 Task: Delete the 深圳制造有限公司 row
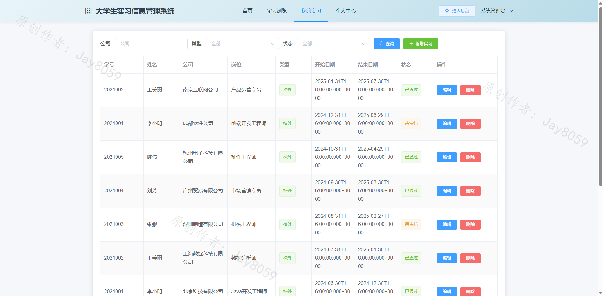coord(470,225)
